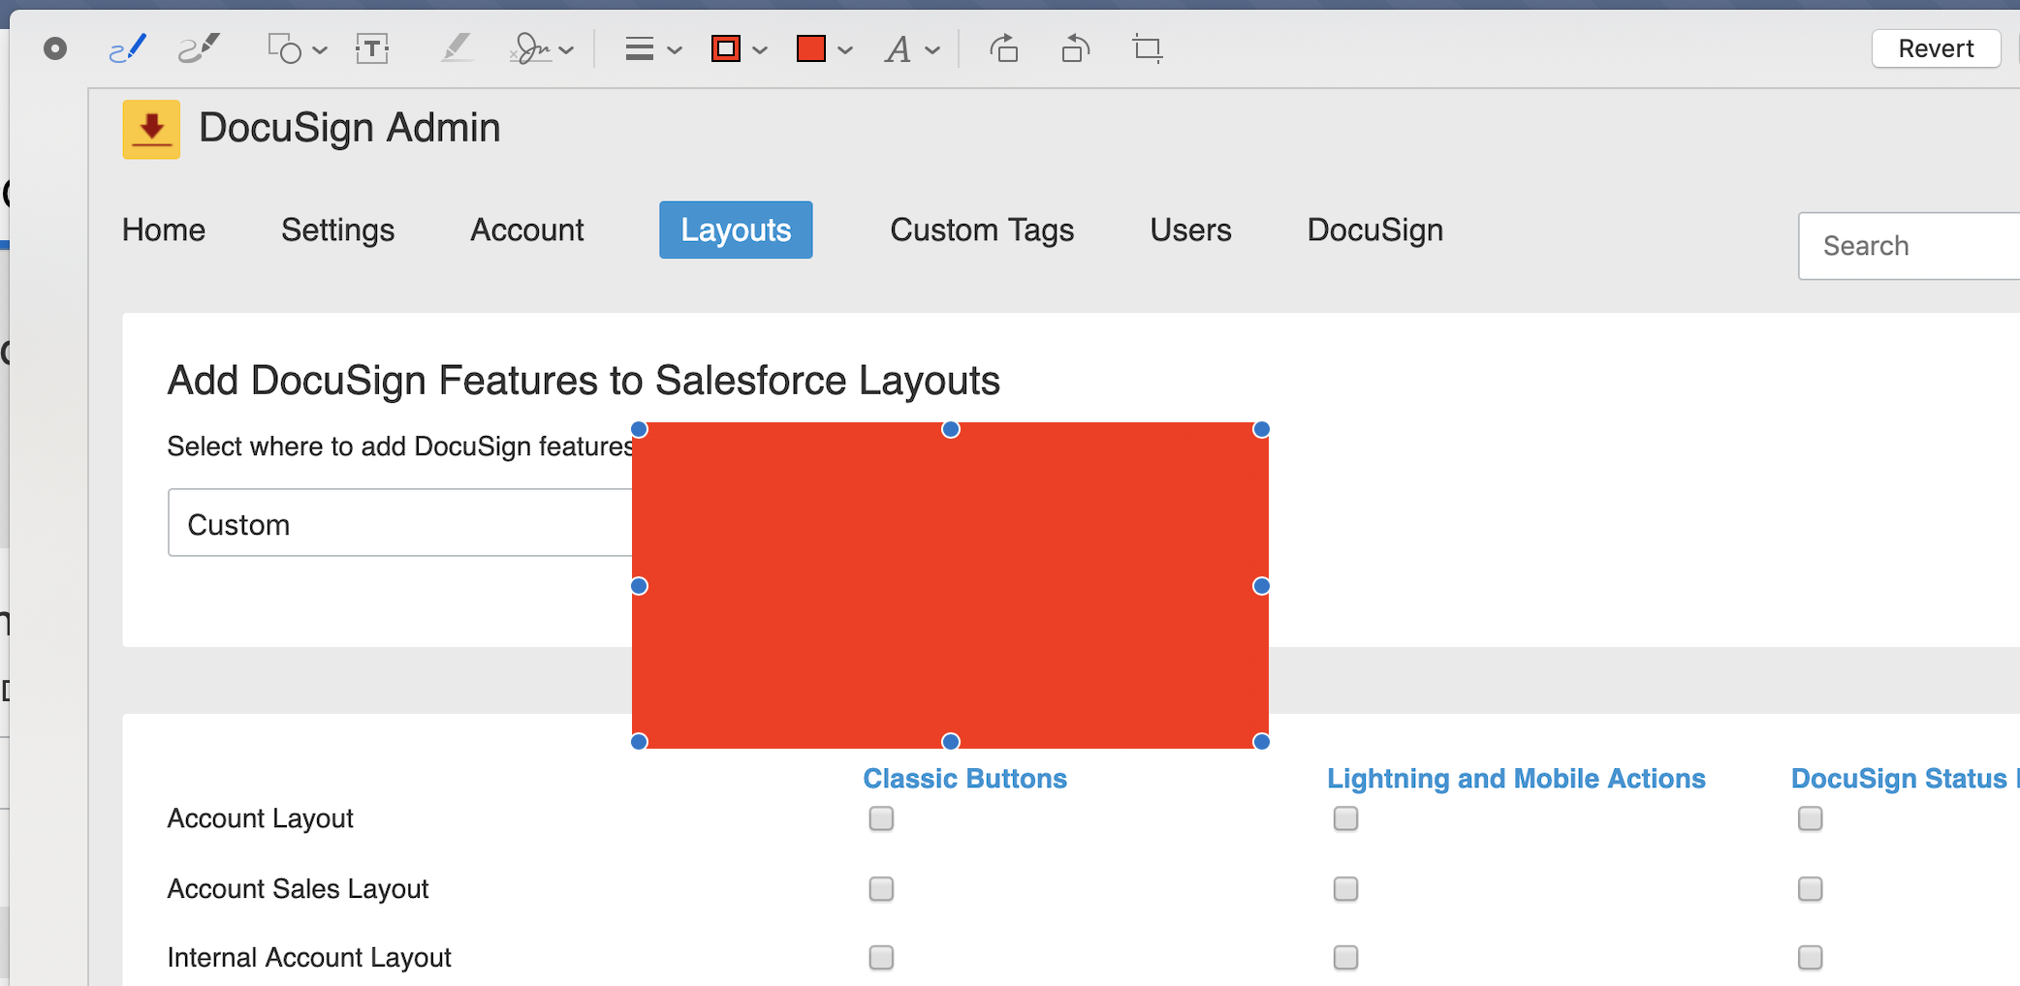Open the Shapes tool menu

(285, 48)
